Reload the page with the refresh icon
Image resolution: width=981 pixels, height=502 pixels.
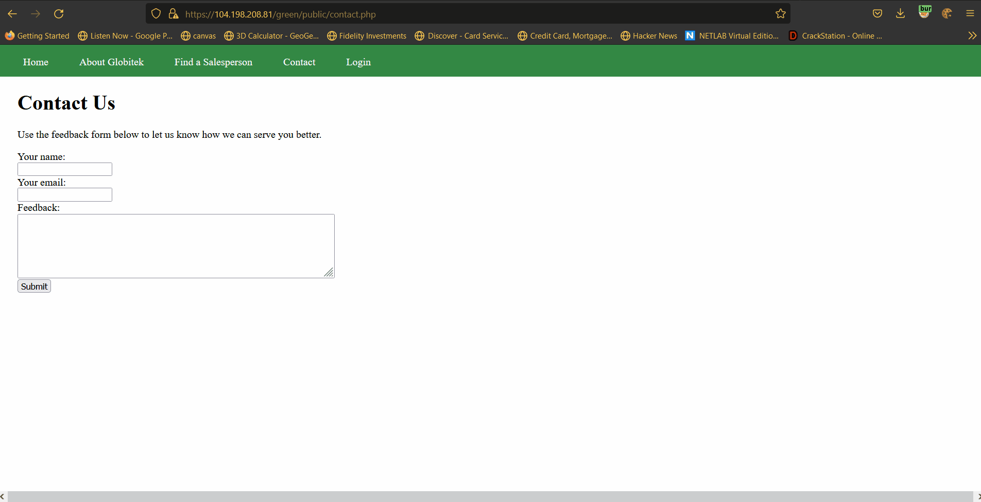click(59, 14)
